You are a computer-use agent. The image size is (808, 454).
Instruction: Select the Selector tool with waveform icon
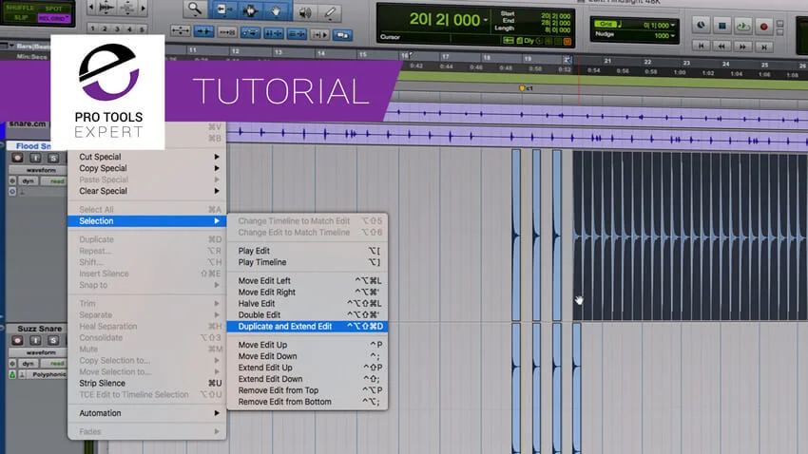pyautogui.click(x=250, y=10)
